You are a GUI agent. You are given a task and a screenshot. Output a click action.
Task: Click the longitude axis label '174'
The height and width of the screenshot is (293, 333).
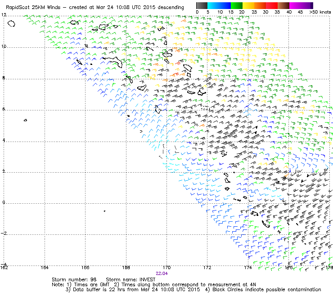(x=248, y=267)
